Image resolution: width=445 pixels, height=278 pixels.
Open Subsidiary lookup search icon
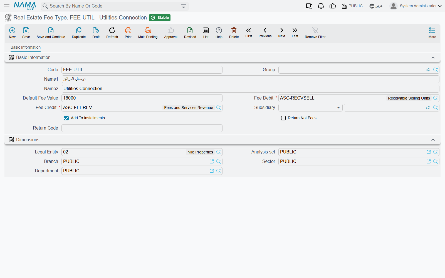click(x=436, y=108)
